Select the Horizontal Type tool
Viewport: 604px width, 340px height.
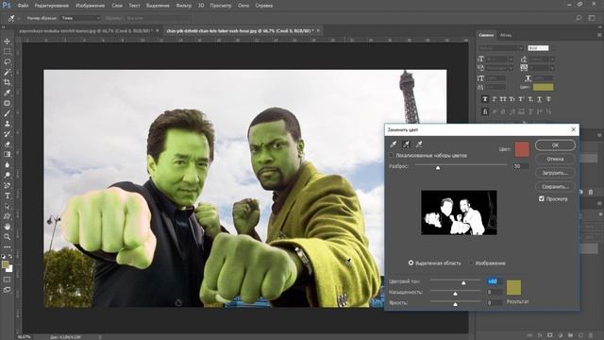point(7,195)
